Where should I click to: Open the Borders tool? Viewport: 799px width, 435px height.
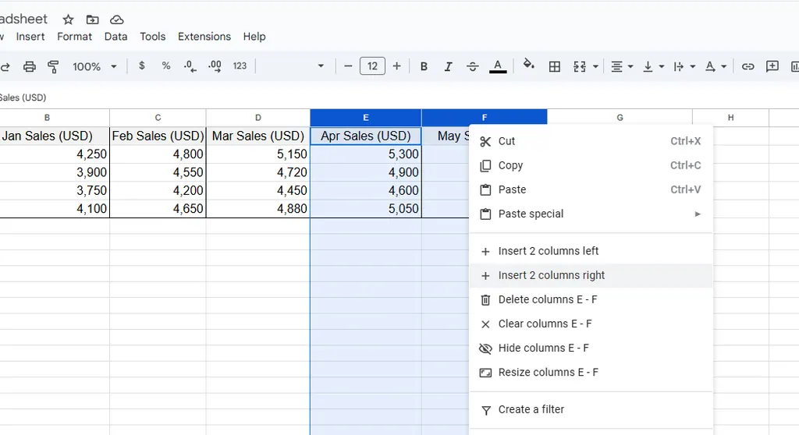[x=555, y=66]
